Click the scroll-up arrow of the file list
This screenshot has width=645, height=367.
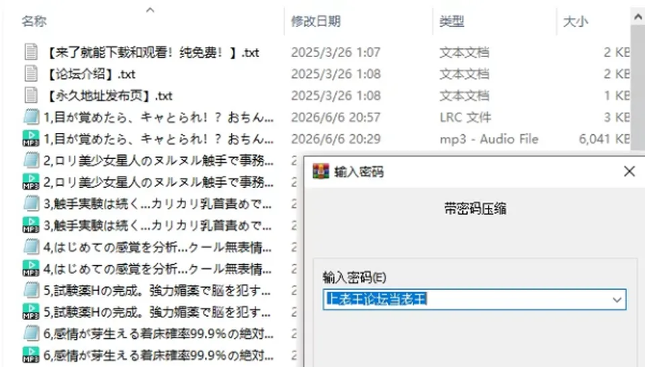(x=638, y=17)
